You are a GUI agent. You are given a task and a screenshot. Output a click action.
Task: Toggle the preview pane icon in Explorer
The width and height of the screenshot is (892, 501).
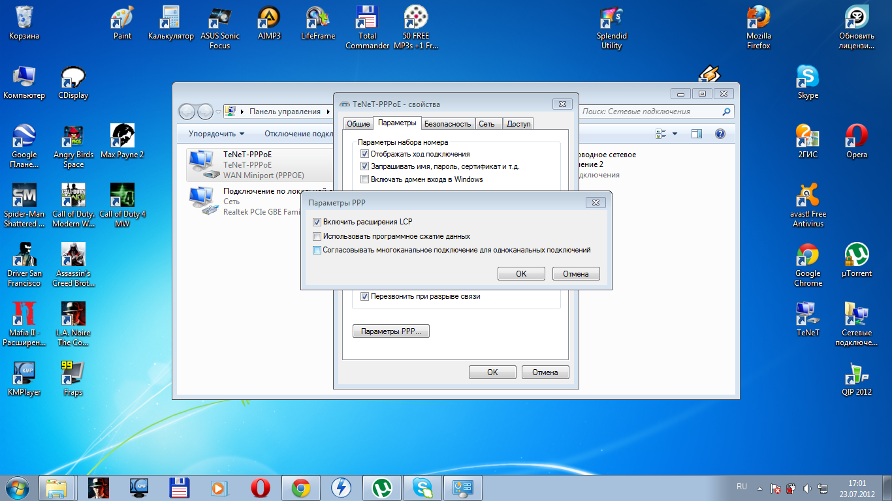click(697, 134)
